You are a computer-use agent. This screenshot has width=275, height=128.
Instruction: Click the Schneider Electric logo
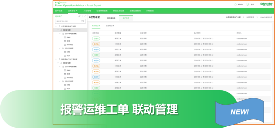click(266, 4)
